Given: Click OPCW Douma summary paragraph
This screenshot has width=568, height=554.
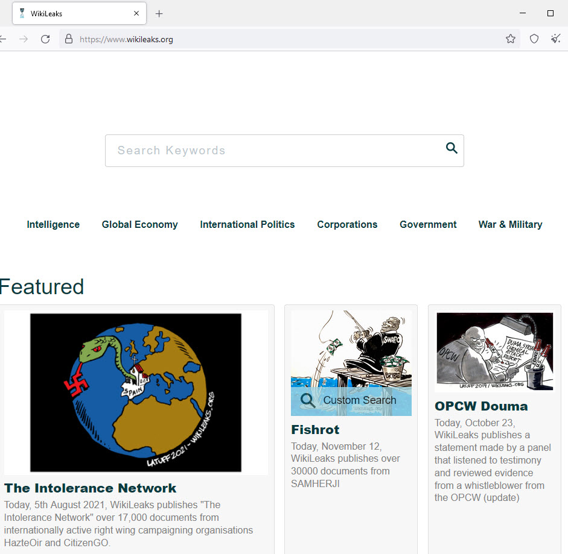Looking at the screenshot, I should tap(493, 460).
